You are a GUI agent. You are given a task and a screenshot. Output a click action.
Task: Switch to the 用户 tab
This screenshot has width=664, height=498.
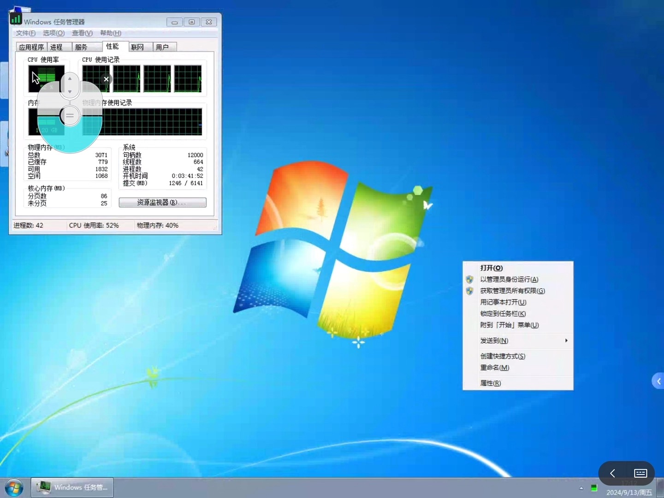click(165, 47)
